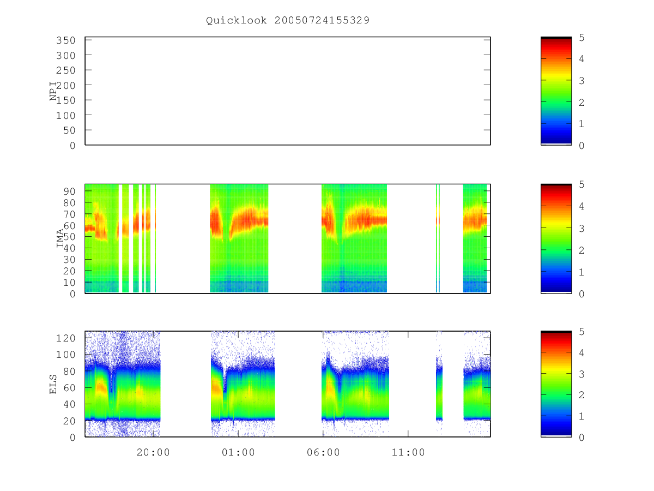This screenshot has height=491, width=654.
Task: Select the NPI y-axis label
Action: [53, 91]
